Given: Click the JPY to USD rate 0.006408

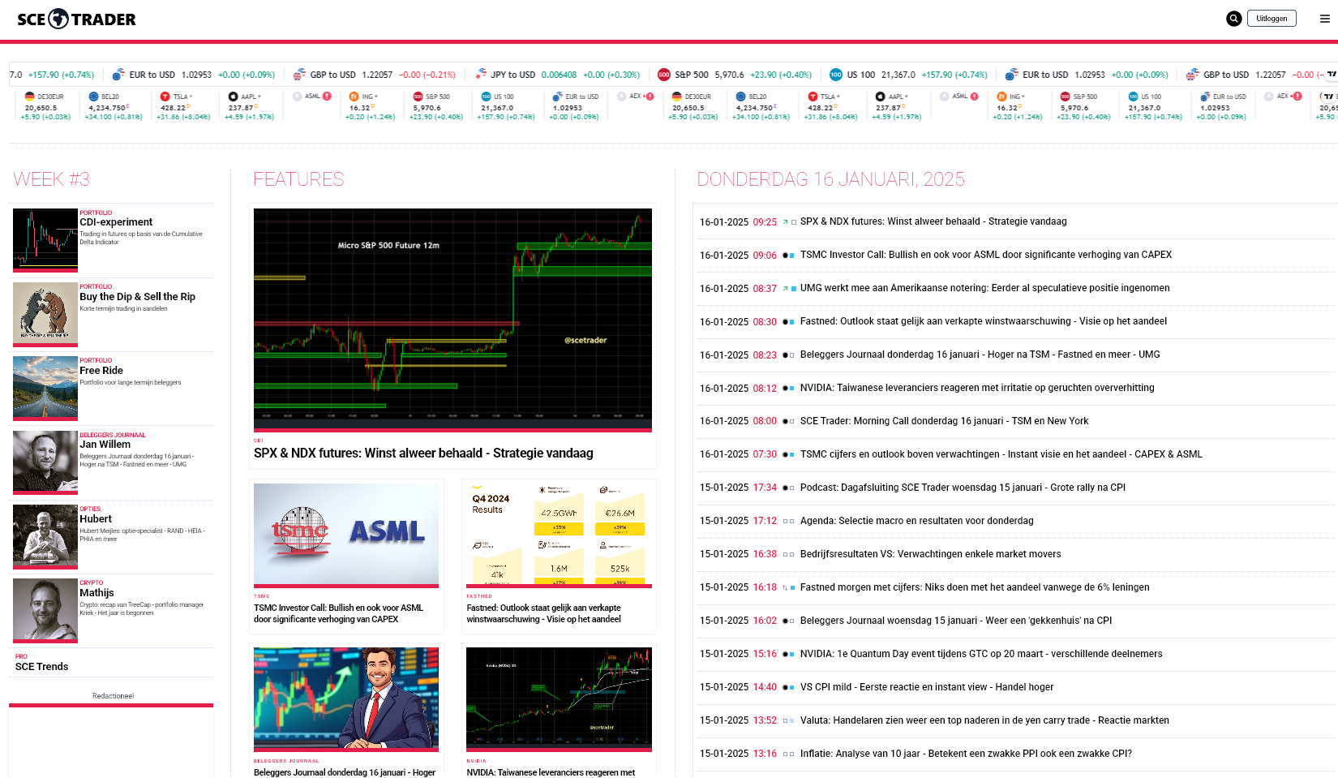Looking at the screenshot, I should 559,75.
